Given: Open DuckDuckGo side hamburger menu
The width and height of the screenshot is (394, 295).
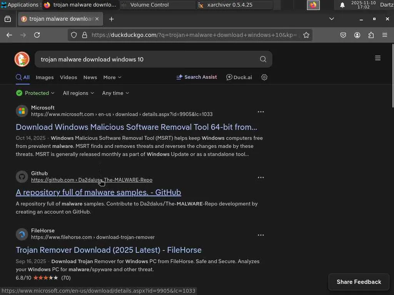Looking at the screenshot, I should point(378,58).
